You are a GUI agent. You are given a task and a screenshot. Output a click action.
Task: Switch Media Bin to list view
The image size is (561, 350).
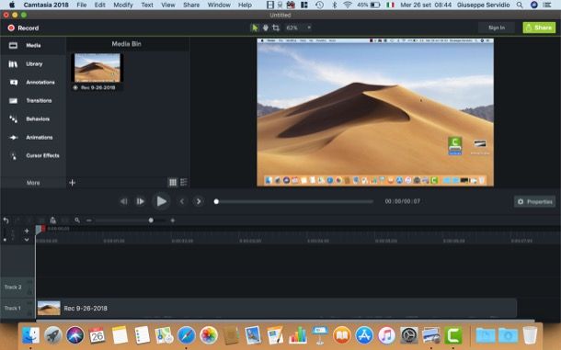click(x=184, y=183)
